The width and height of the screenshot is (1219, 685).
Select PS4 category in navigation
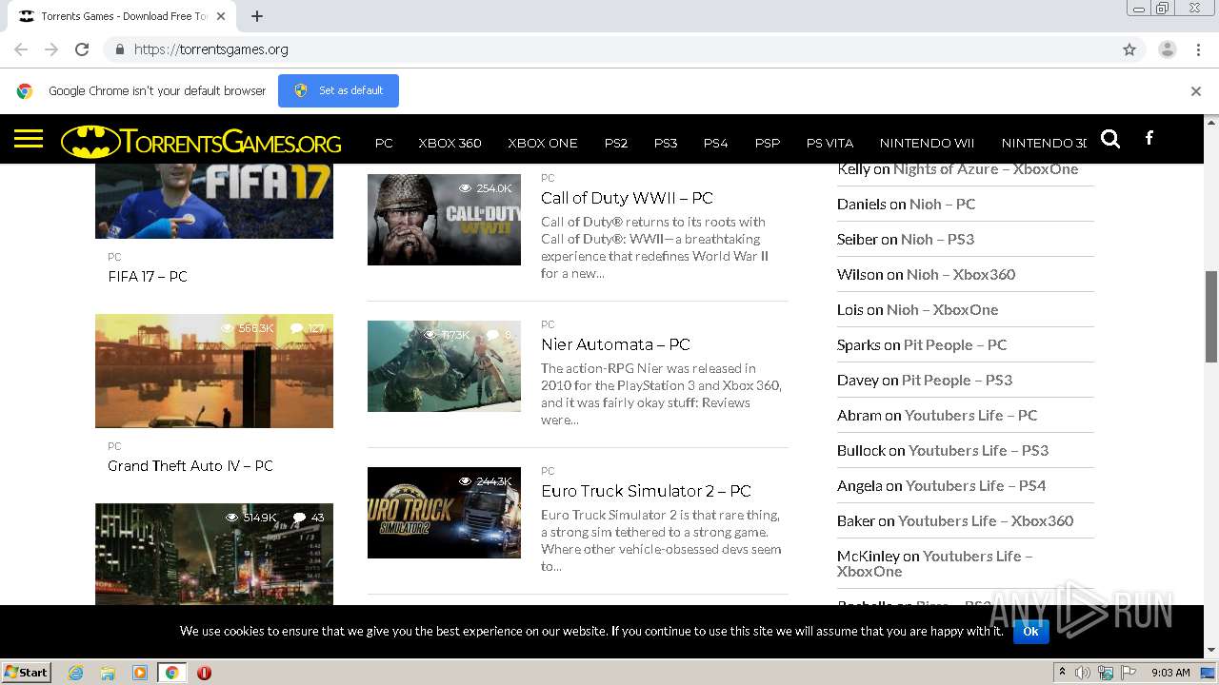[715, 143]
